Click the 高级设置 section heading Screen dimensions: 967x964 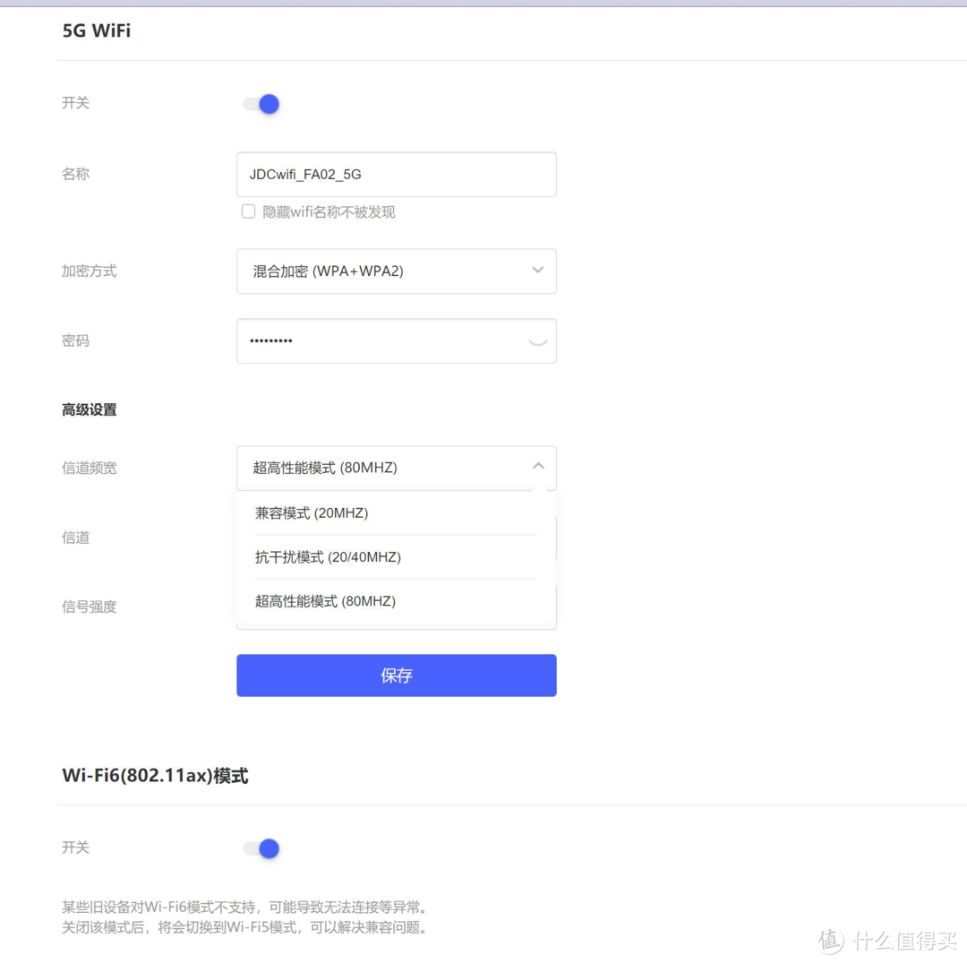89,409
